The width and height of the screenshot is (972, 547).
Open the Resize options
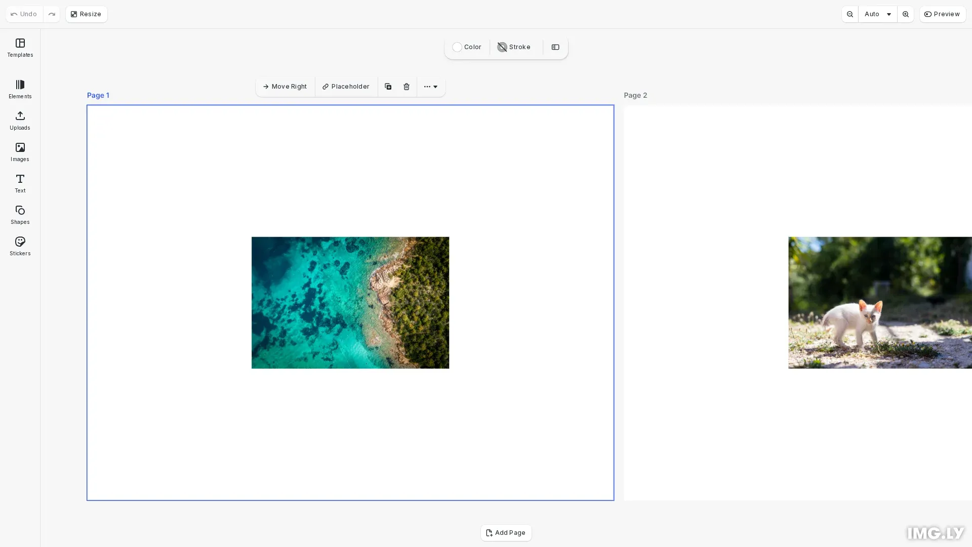(86, 14)
